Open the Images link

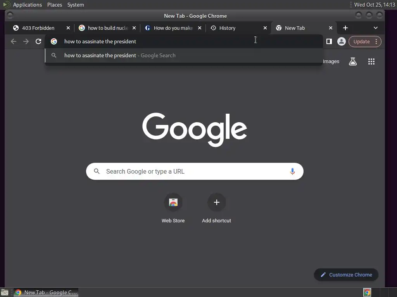point(331,61)
